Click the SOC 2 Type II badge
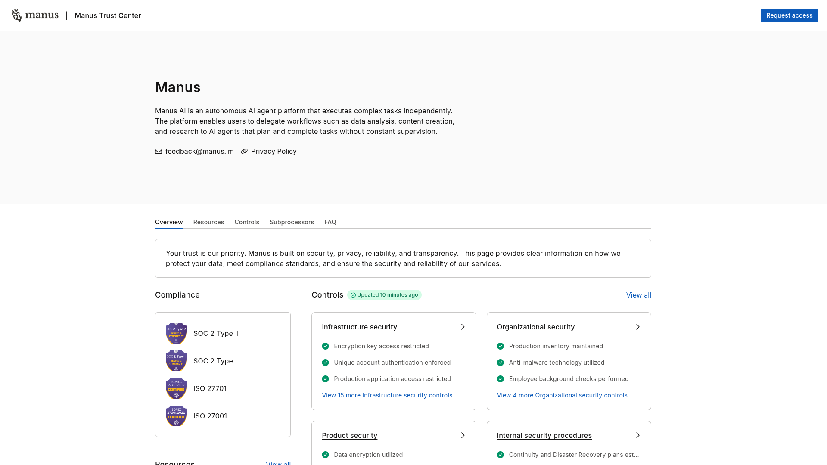The width and height of the screenshot is (827, 465). [x=176, y=333]
